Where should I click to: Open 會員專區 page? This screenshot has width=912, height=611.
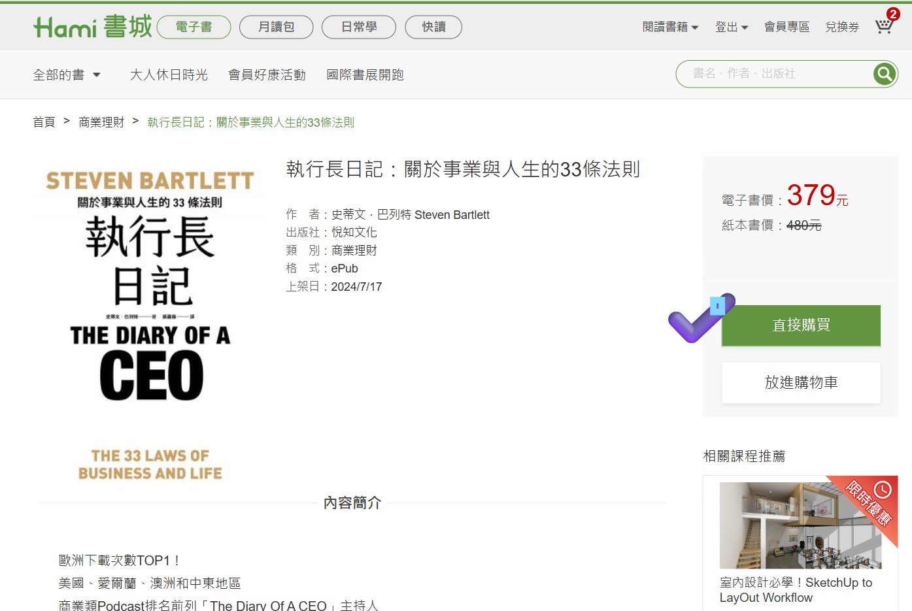coord(787,27)
